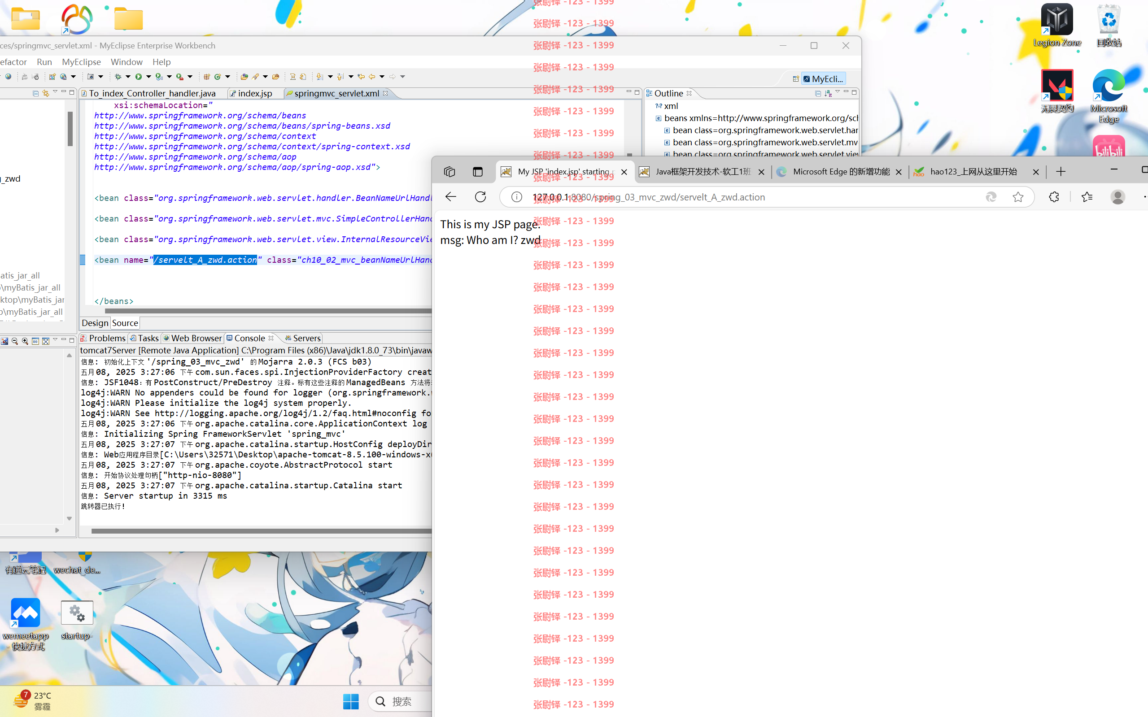This screenshot has width=1148, height=717.
Task: Click the Next Annotation icon in MyEclipse toolbar
Action: [320, 76]
